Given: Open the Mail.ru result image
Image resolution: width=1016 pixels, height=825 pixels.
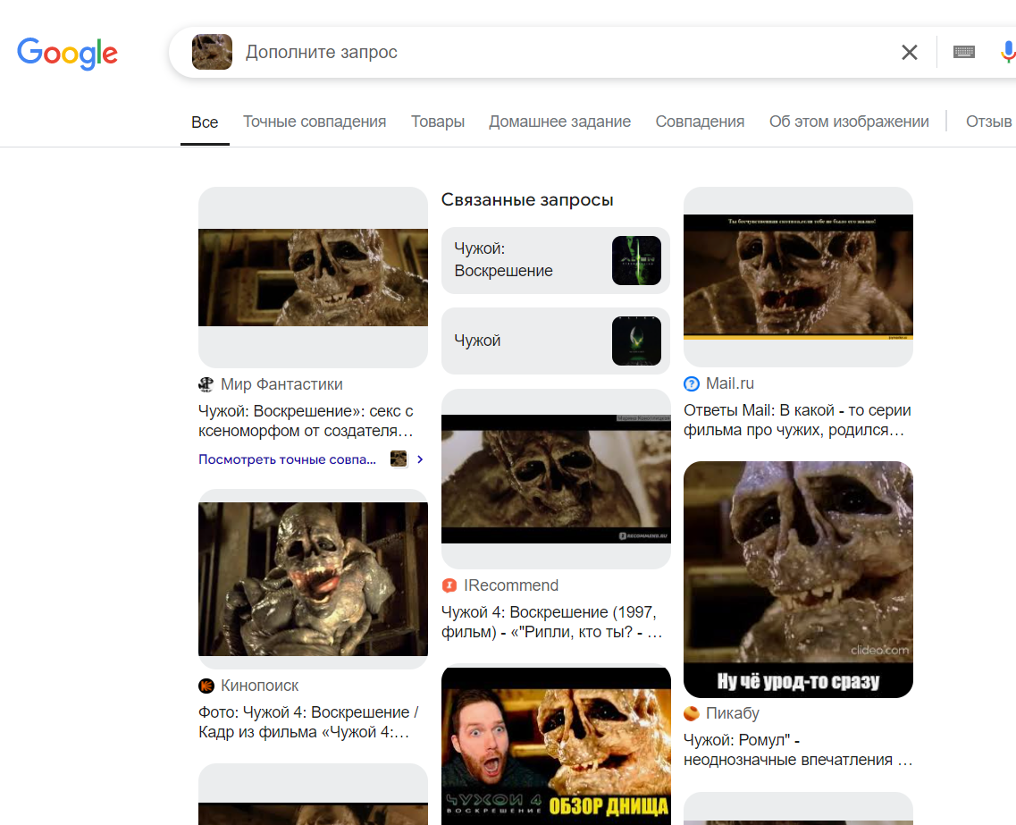Looking at the screenshot, I should tap(798, 277).
